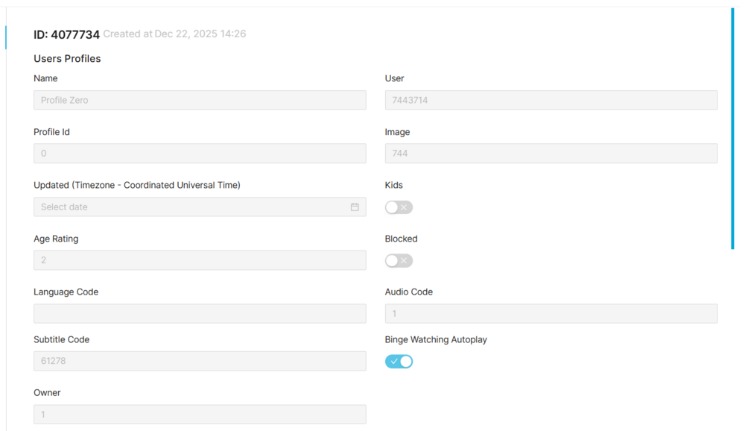Click the Age Rating input box
Screen dimensions: 745x431
coord(200,260)
